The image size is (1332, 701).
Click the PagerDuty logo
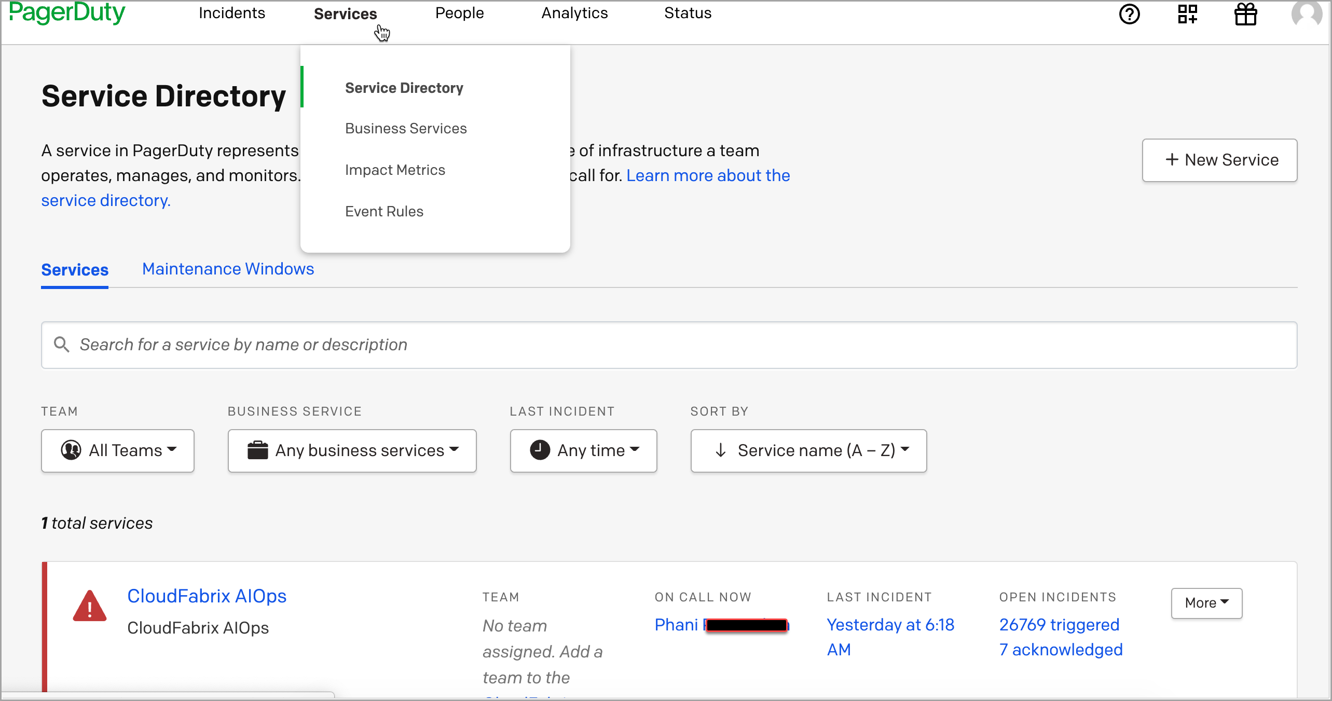click(67, 12)
